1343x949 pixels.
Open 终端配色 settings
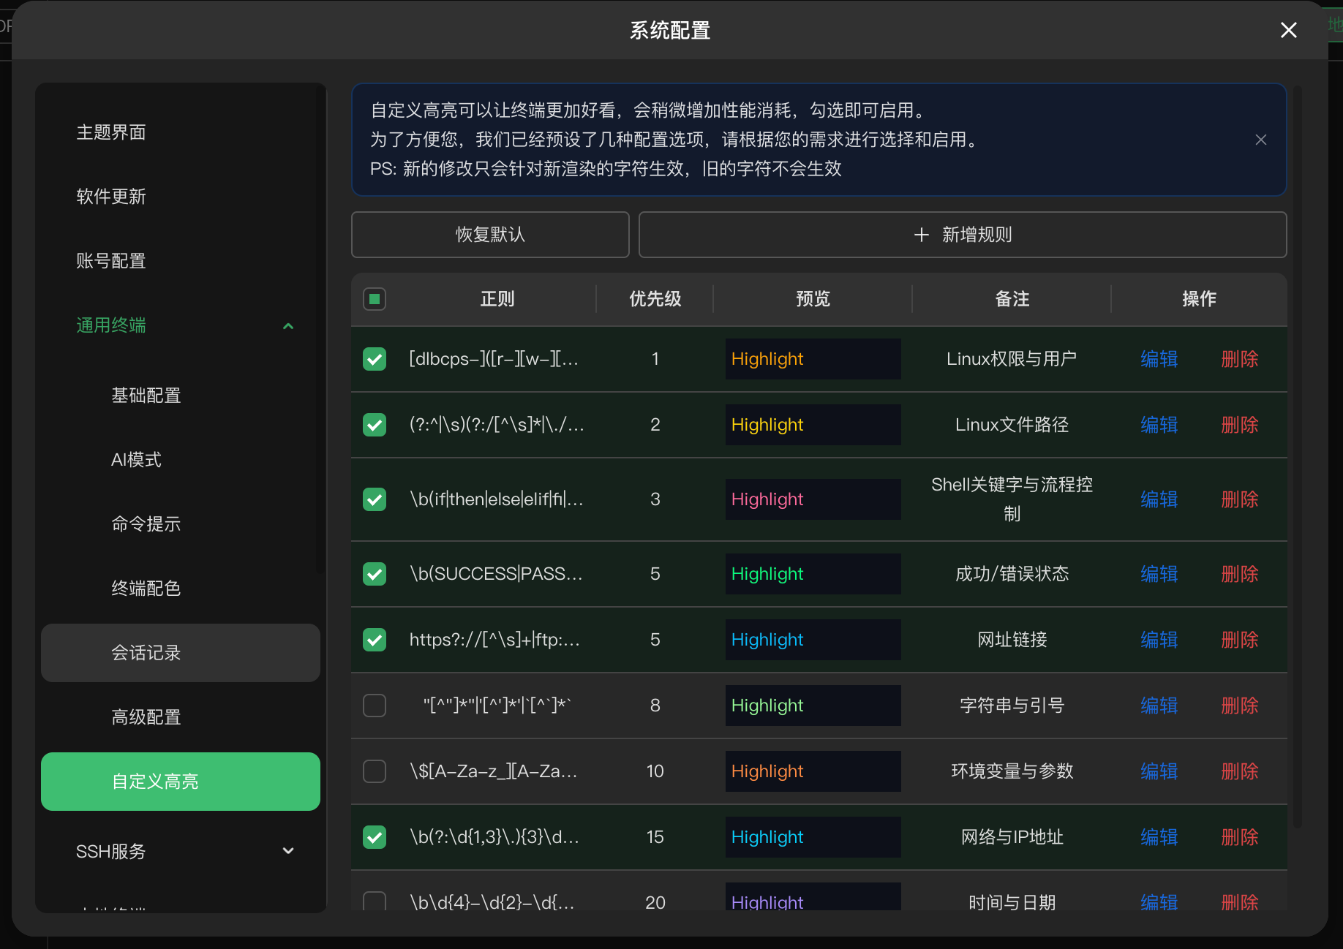(x=146, y=588)
